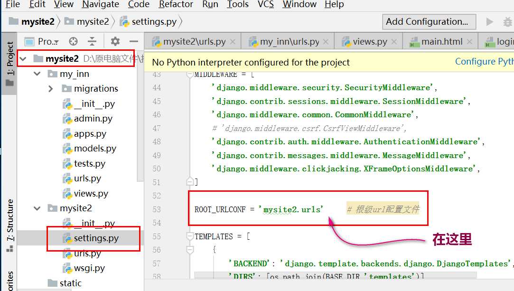Click ROOT_URLCONF text on line 53
Viewport: 514px width, 291px height.
(220, 209)
